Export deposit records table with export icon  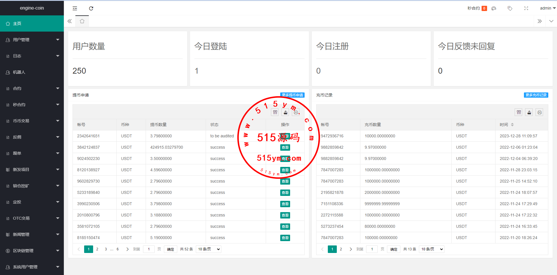529,112
